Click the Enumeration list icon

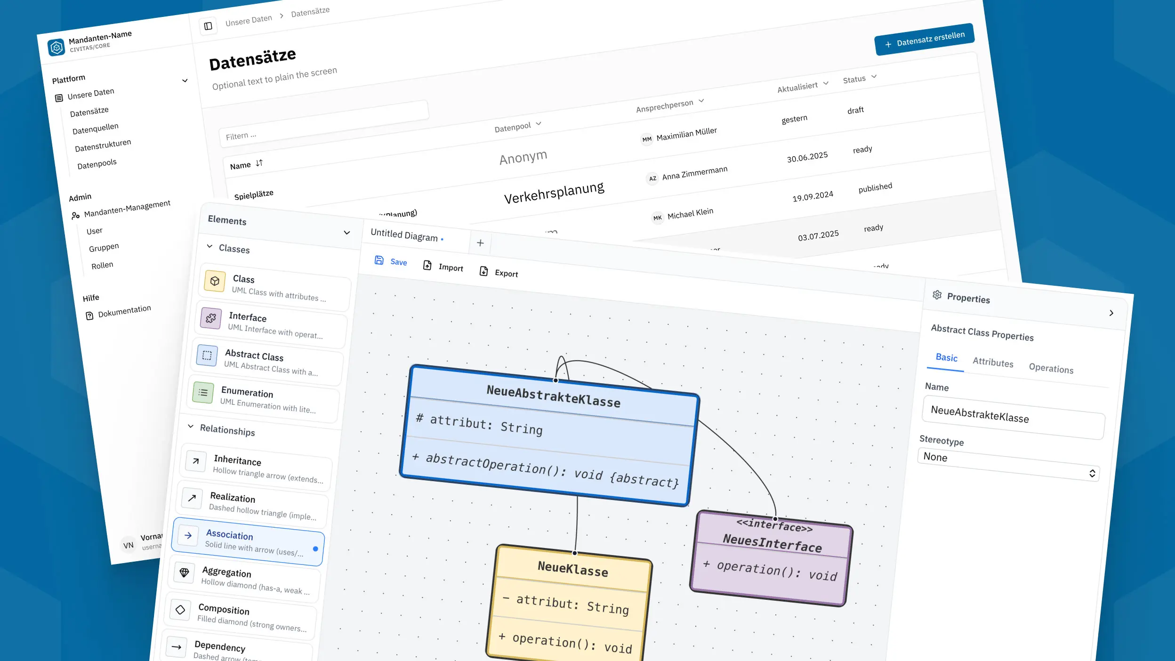point(203,393)
